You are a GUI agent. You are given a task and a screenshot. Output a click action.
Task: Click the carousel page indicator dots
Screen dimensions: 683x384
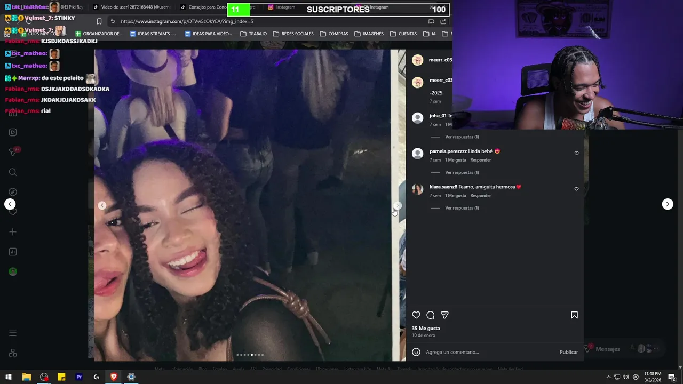[x=250, y=355]
